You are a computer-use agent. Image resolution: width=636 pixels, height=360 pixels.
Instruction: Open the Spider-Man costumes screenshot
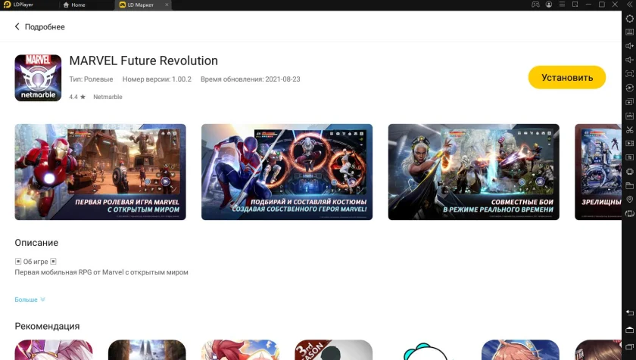pyautogui.click(x=287, y=172)
